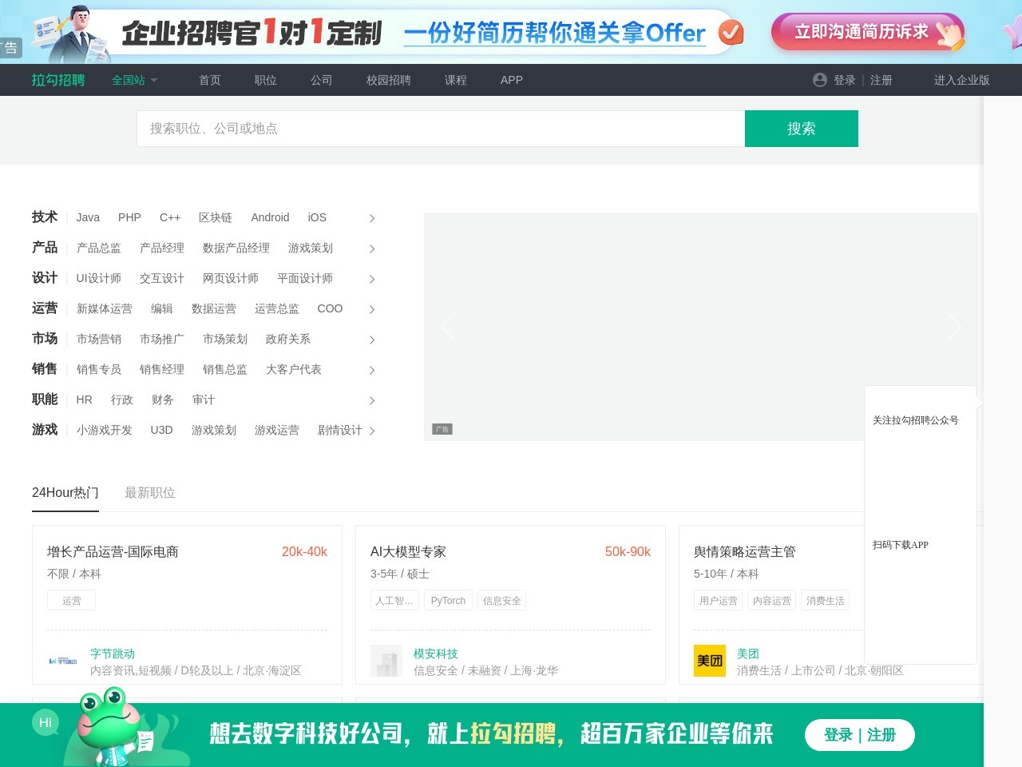The height and width of the screenshot is (767, 1022).
Task: Click the job search input field
Action: click(441, 128)
